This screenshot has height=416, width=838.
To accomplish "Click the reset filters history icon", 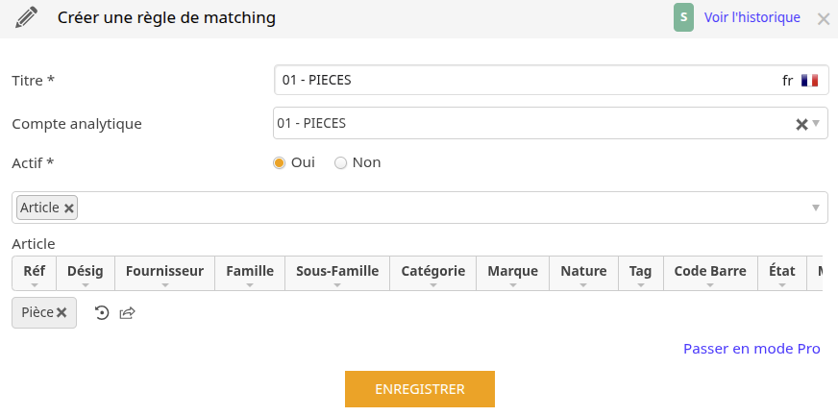I will (102, 313).
